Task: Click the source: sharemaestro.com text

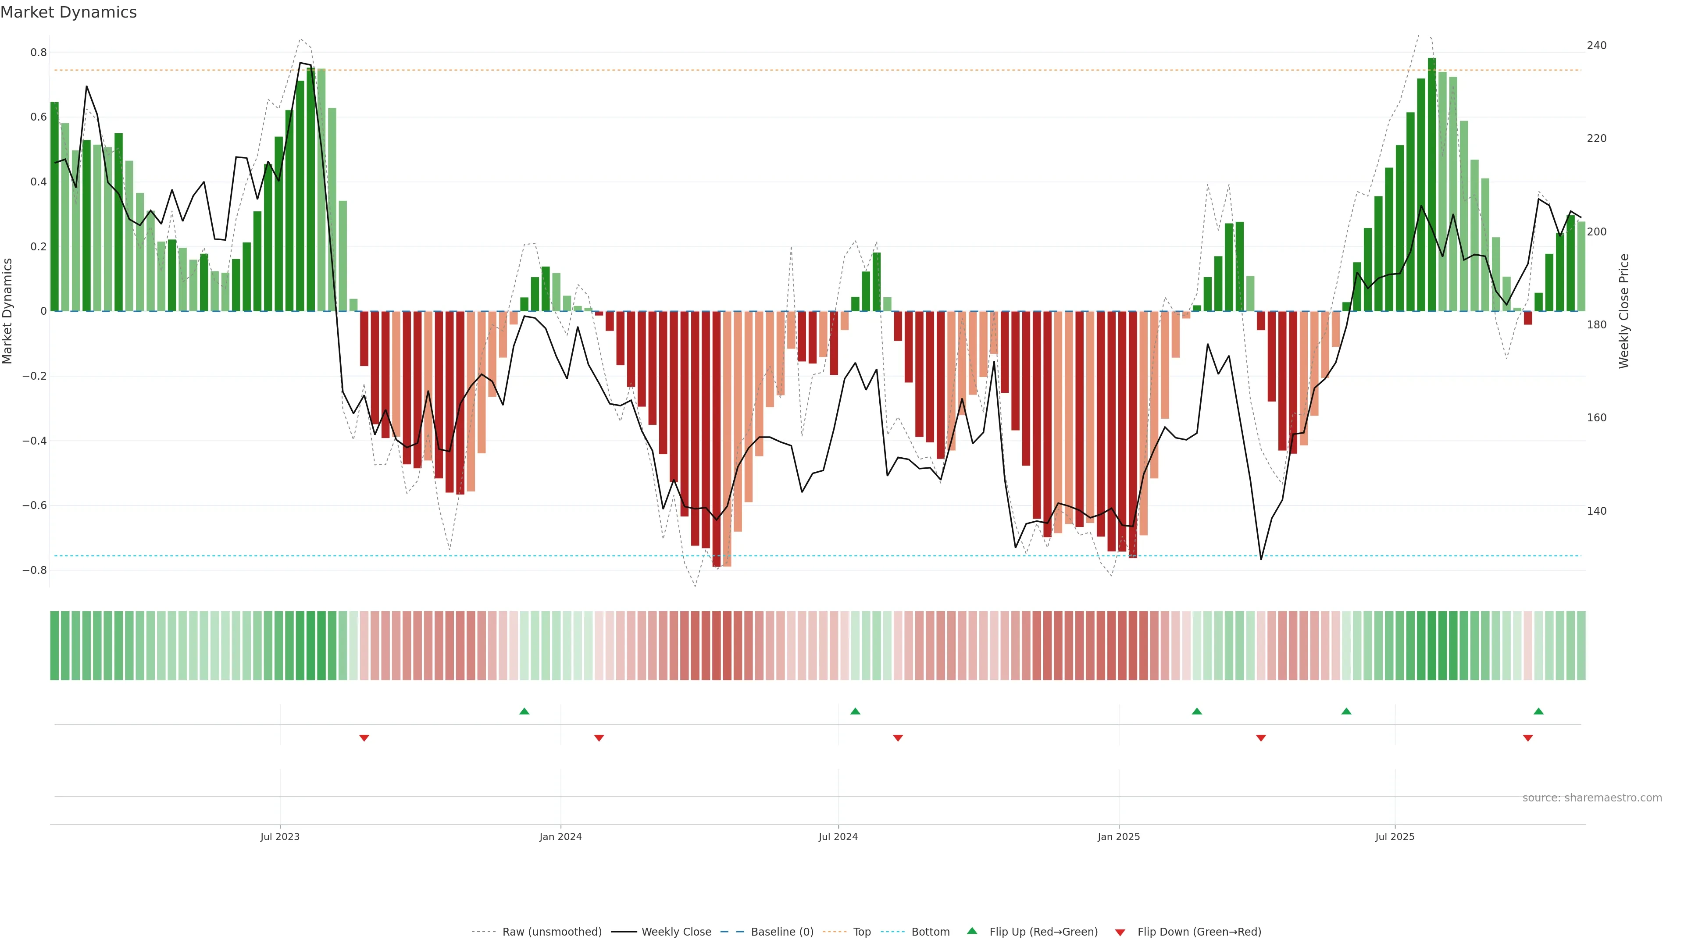Action: 1592,798
